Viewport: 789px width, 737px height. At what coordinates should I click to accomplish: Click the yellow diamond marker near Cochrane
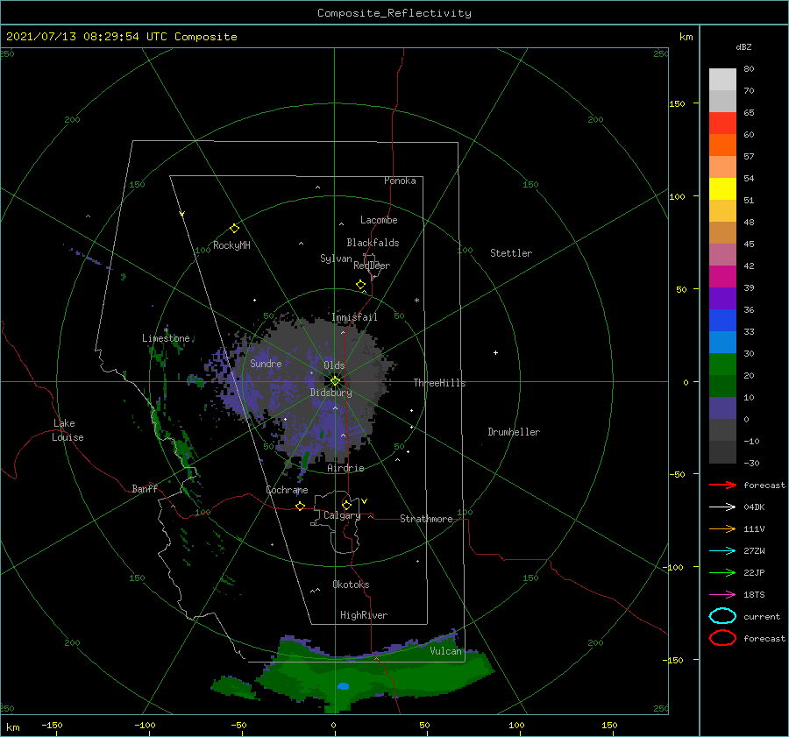pos(300,506)
